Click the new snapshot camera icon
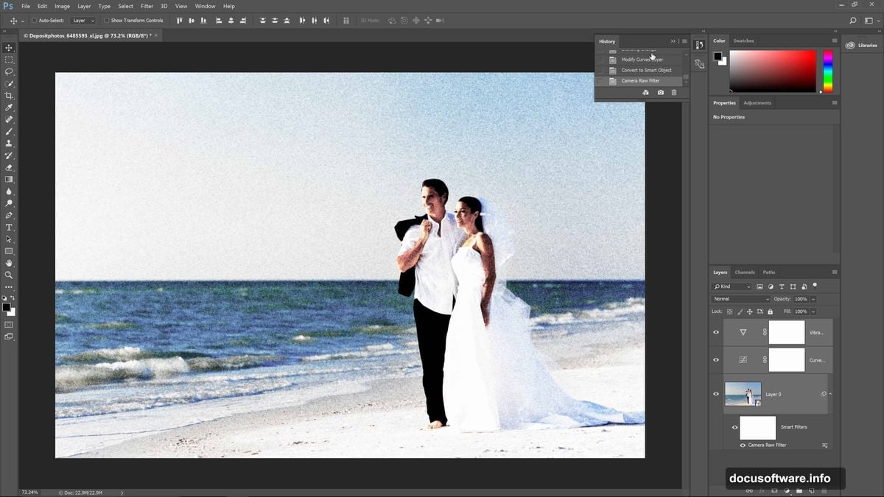 [660, 92]
